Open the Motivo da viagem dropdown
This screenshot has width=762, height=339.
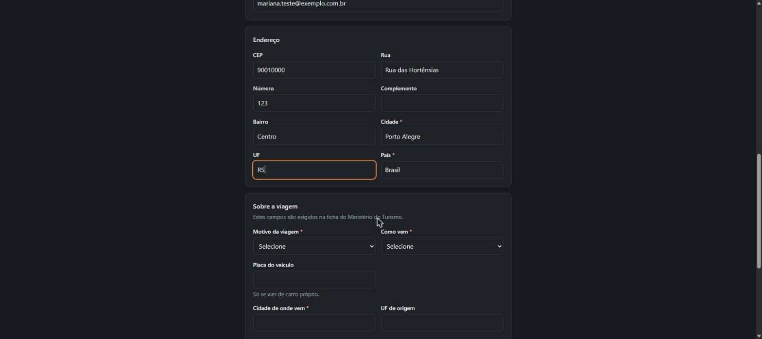[314, 246]
